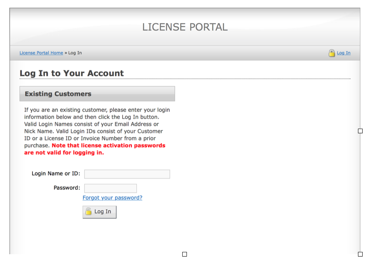Screen dimensions: 373x265
Task: Click the bottom-center resize handle
Action: point(185,254)
